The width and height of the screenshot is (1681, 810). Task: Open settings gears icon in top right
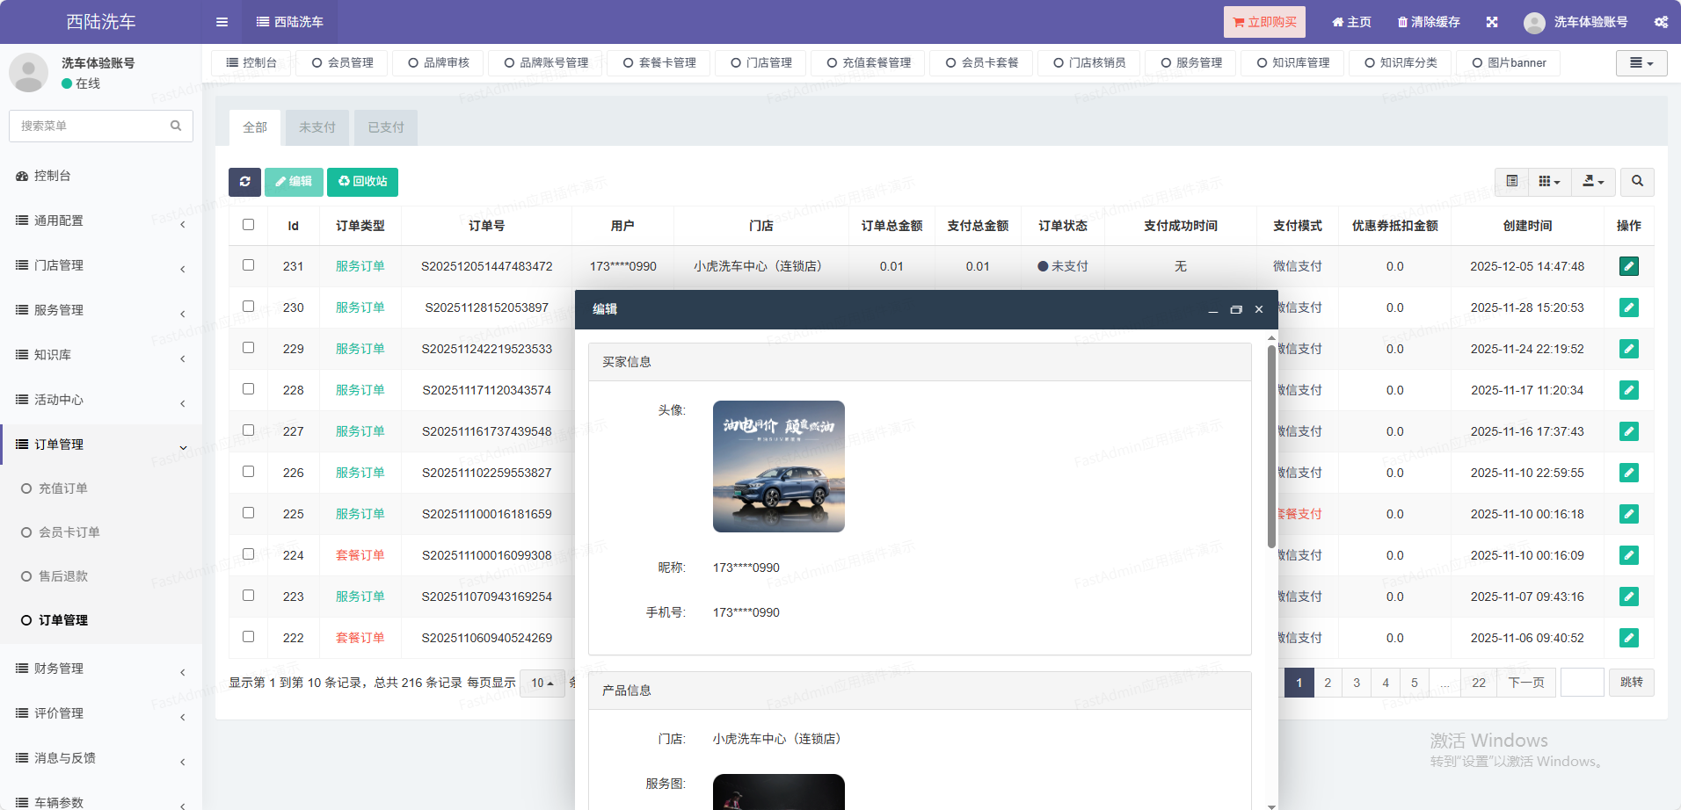click(x=1661, y=22)
